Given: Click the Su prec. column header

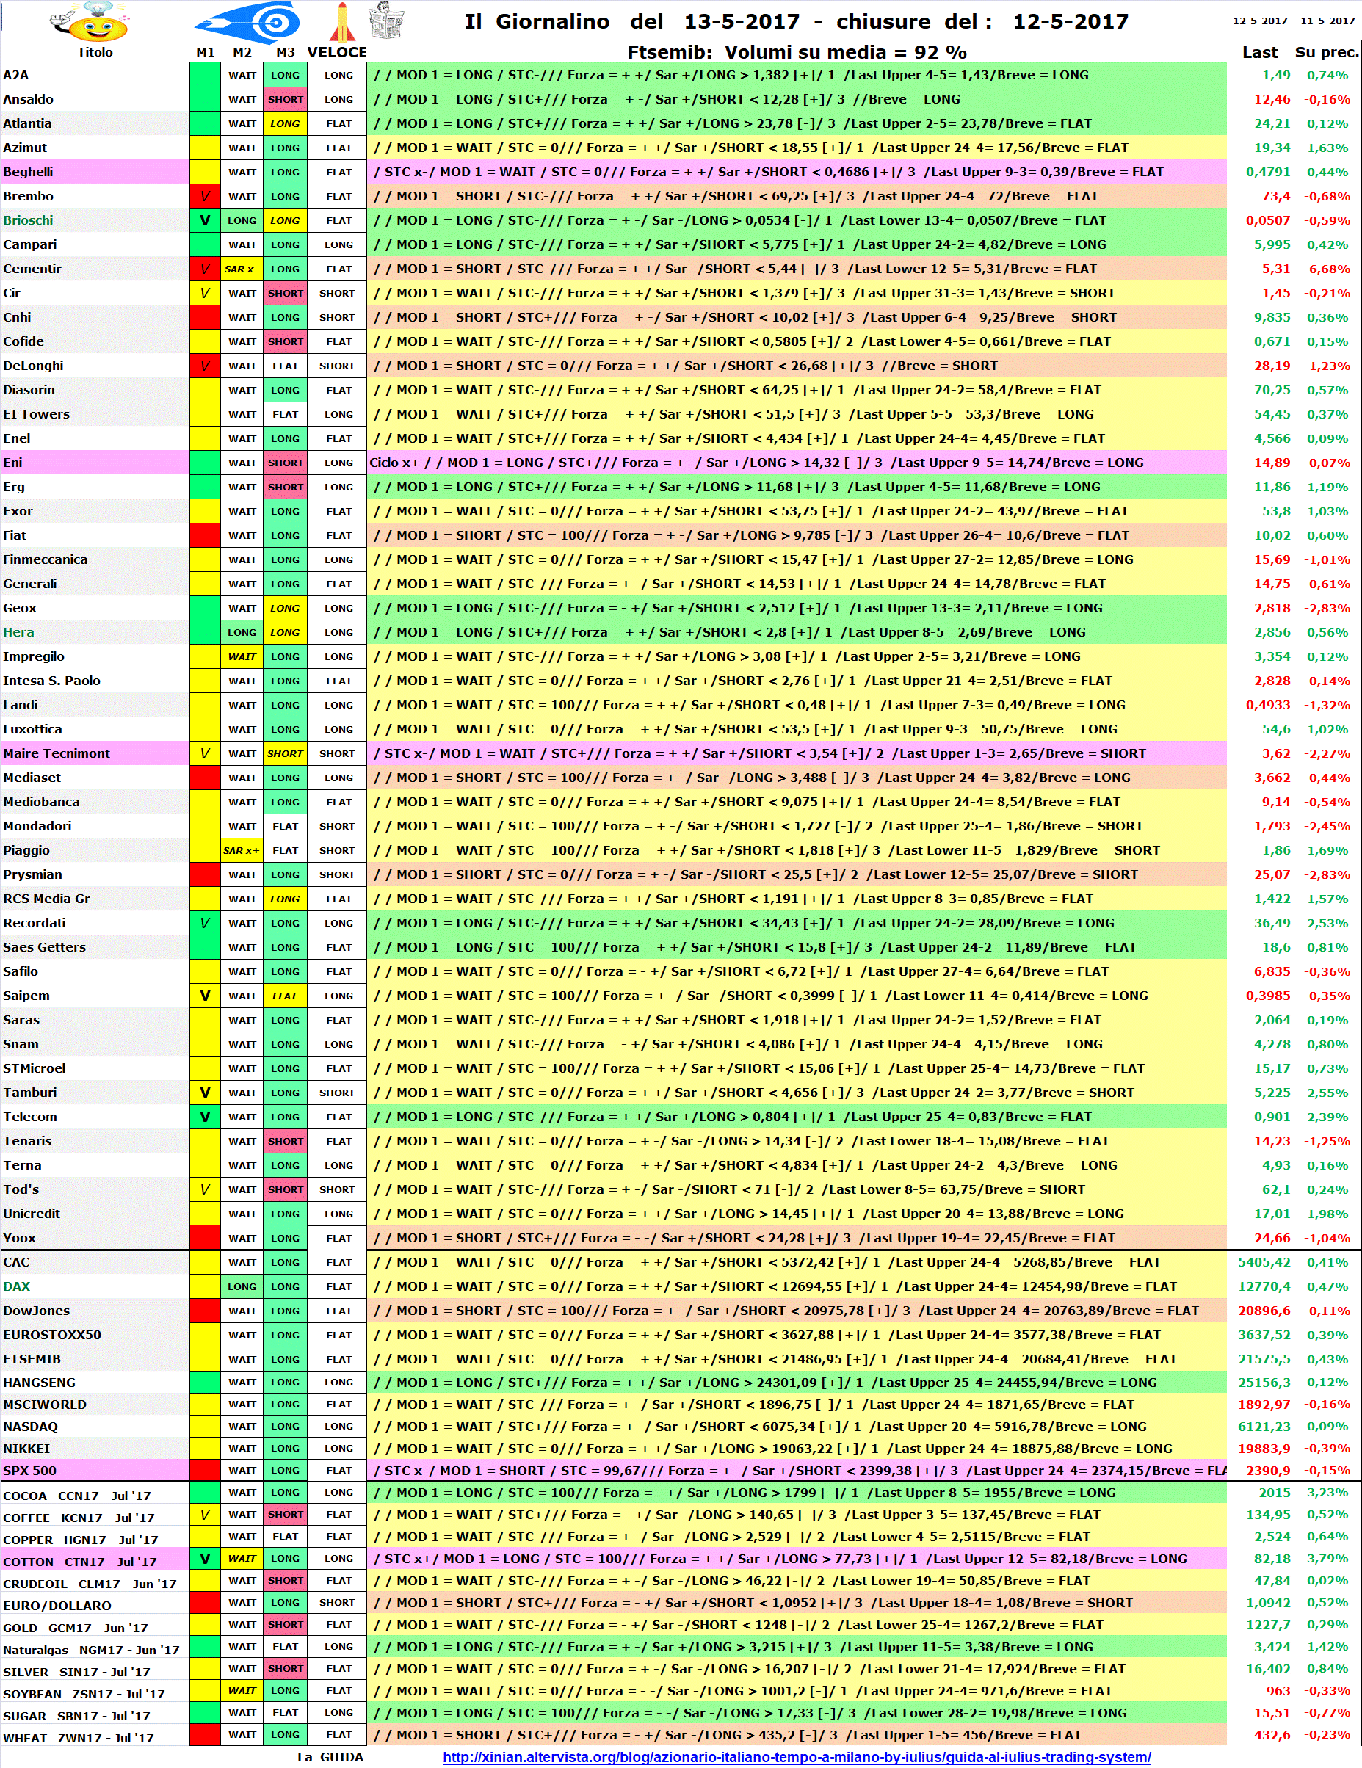Looking at the screenshot, I should tap(1326, 53).
